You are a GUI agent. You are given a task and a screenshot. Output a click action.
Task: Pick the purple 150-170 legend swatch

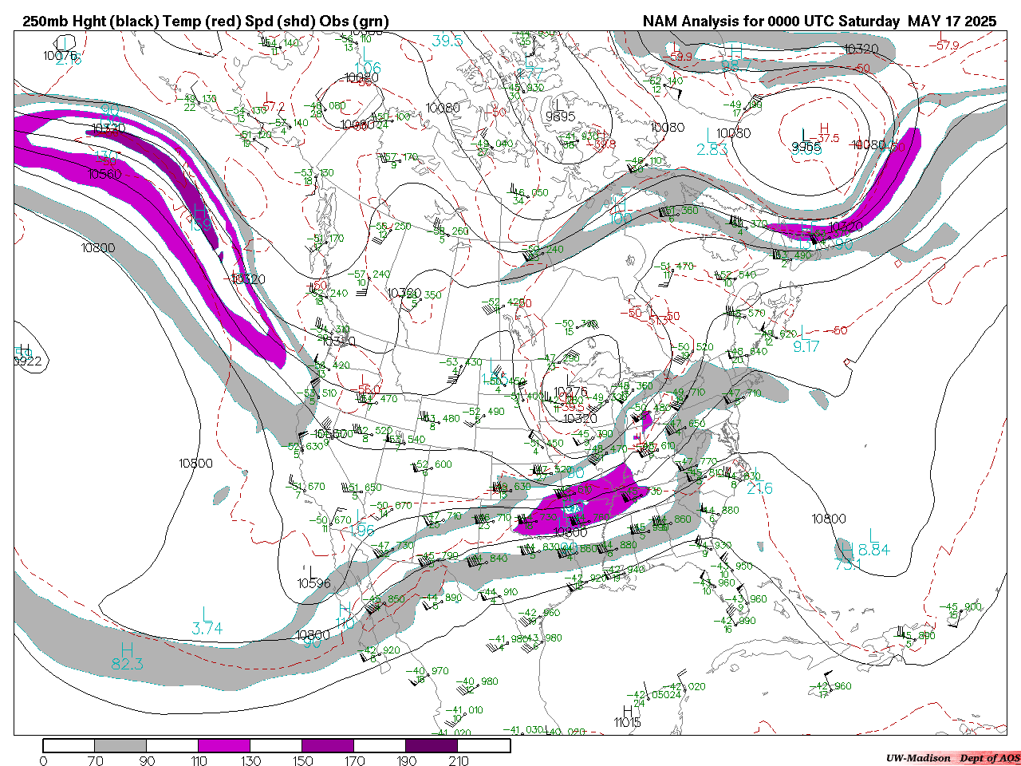pyautogui.click(x=328, y=745)
